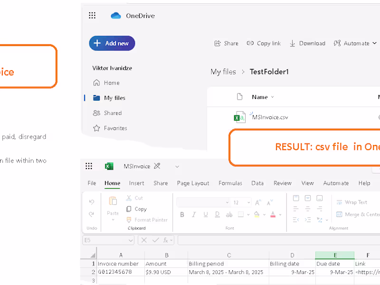
Task: Expand the Paste options arrow
Action: pyautogui.click(x=113, y=220)
